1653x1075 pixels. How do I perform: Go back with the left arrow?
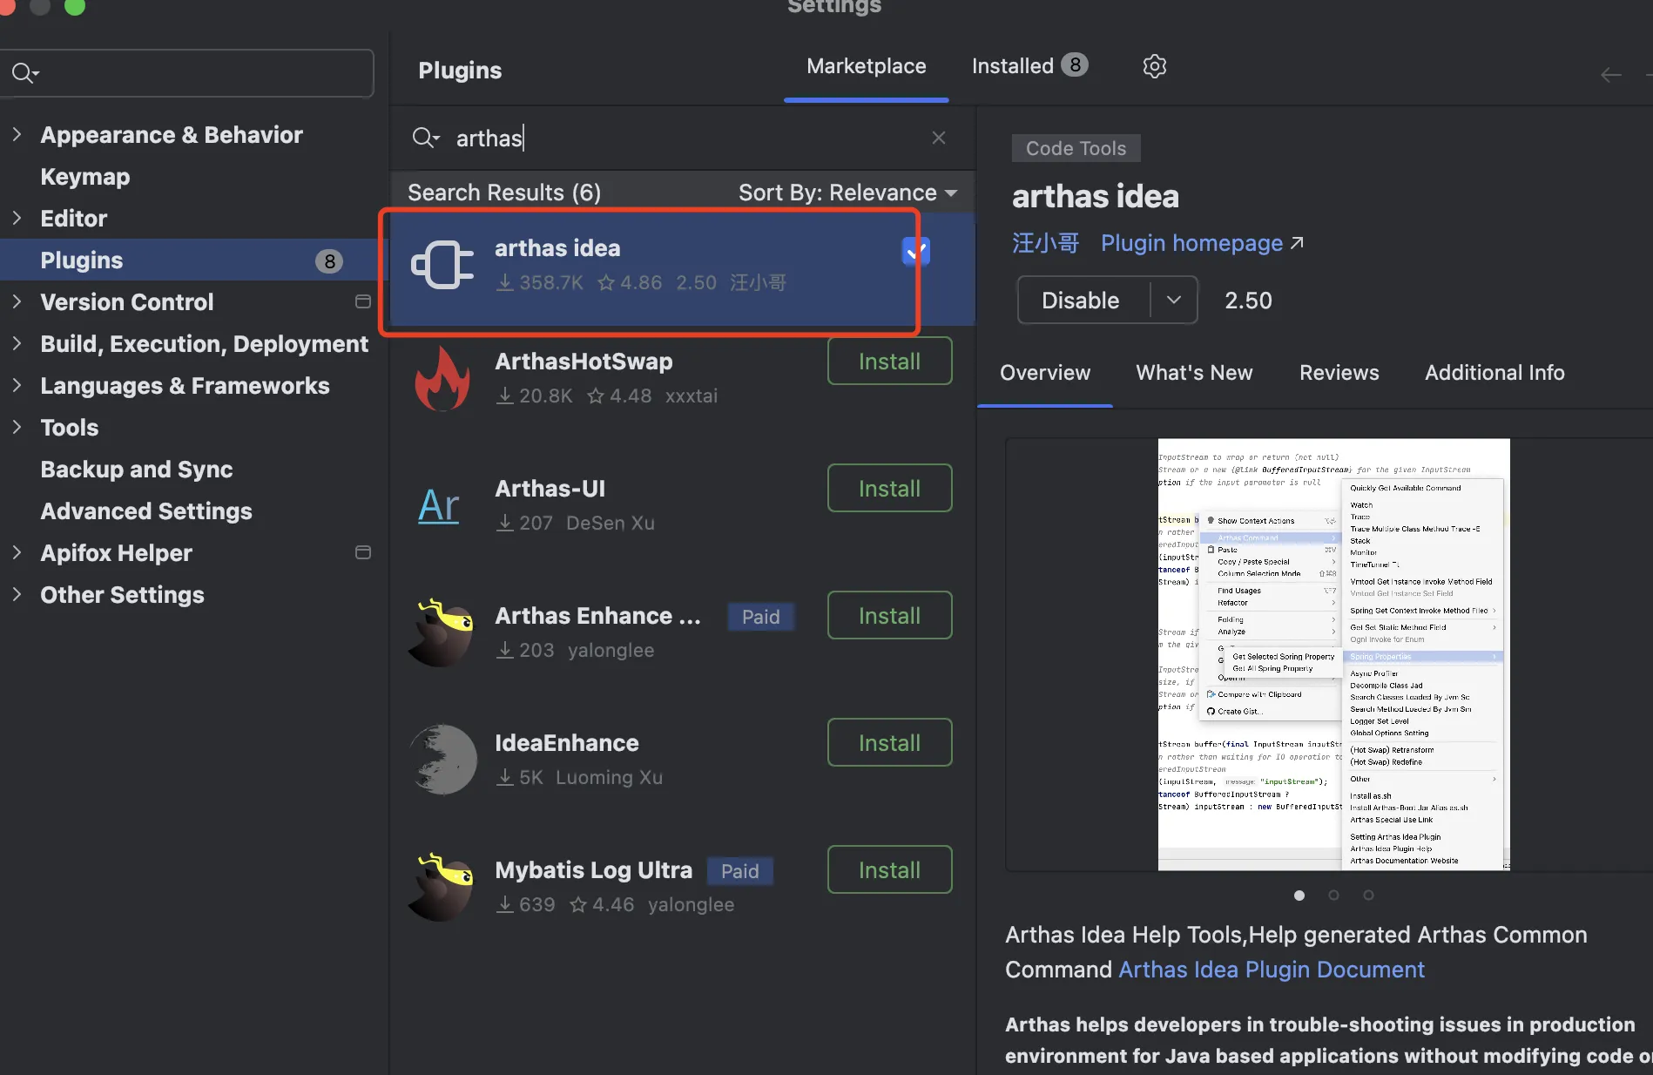[1611, 75]
